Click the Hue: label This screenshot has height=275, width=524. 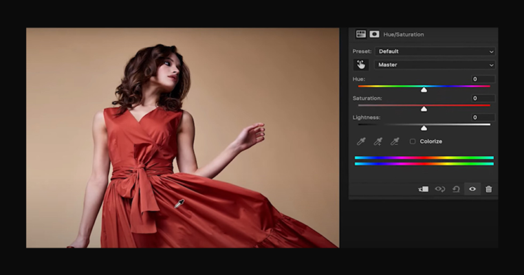pyautogui.click(x=358, y=79)
